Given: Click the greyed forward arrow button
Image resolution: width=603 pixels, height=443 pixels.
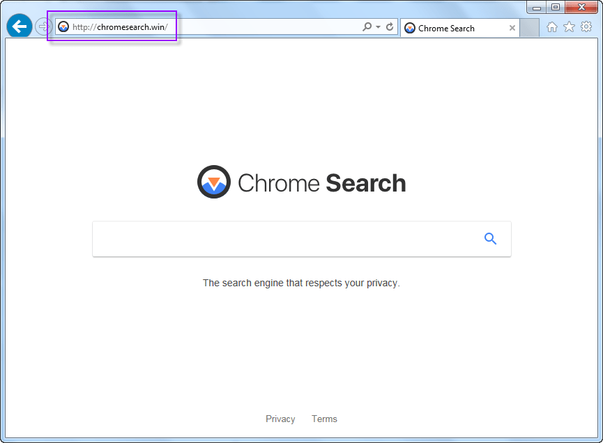Looking at the screenshot, I should click(43, 27).
